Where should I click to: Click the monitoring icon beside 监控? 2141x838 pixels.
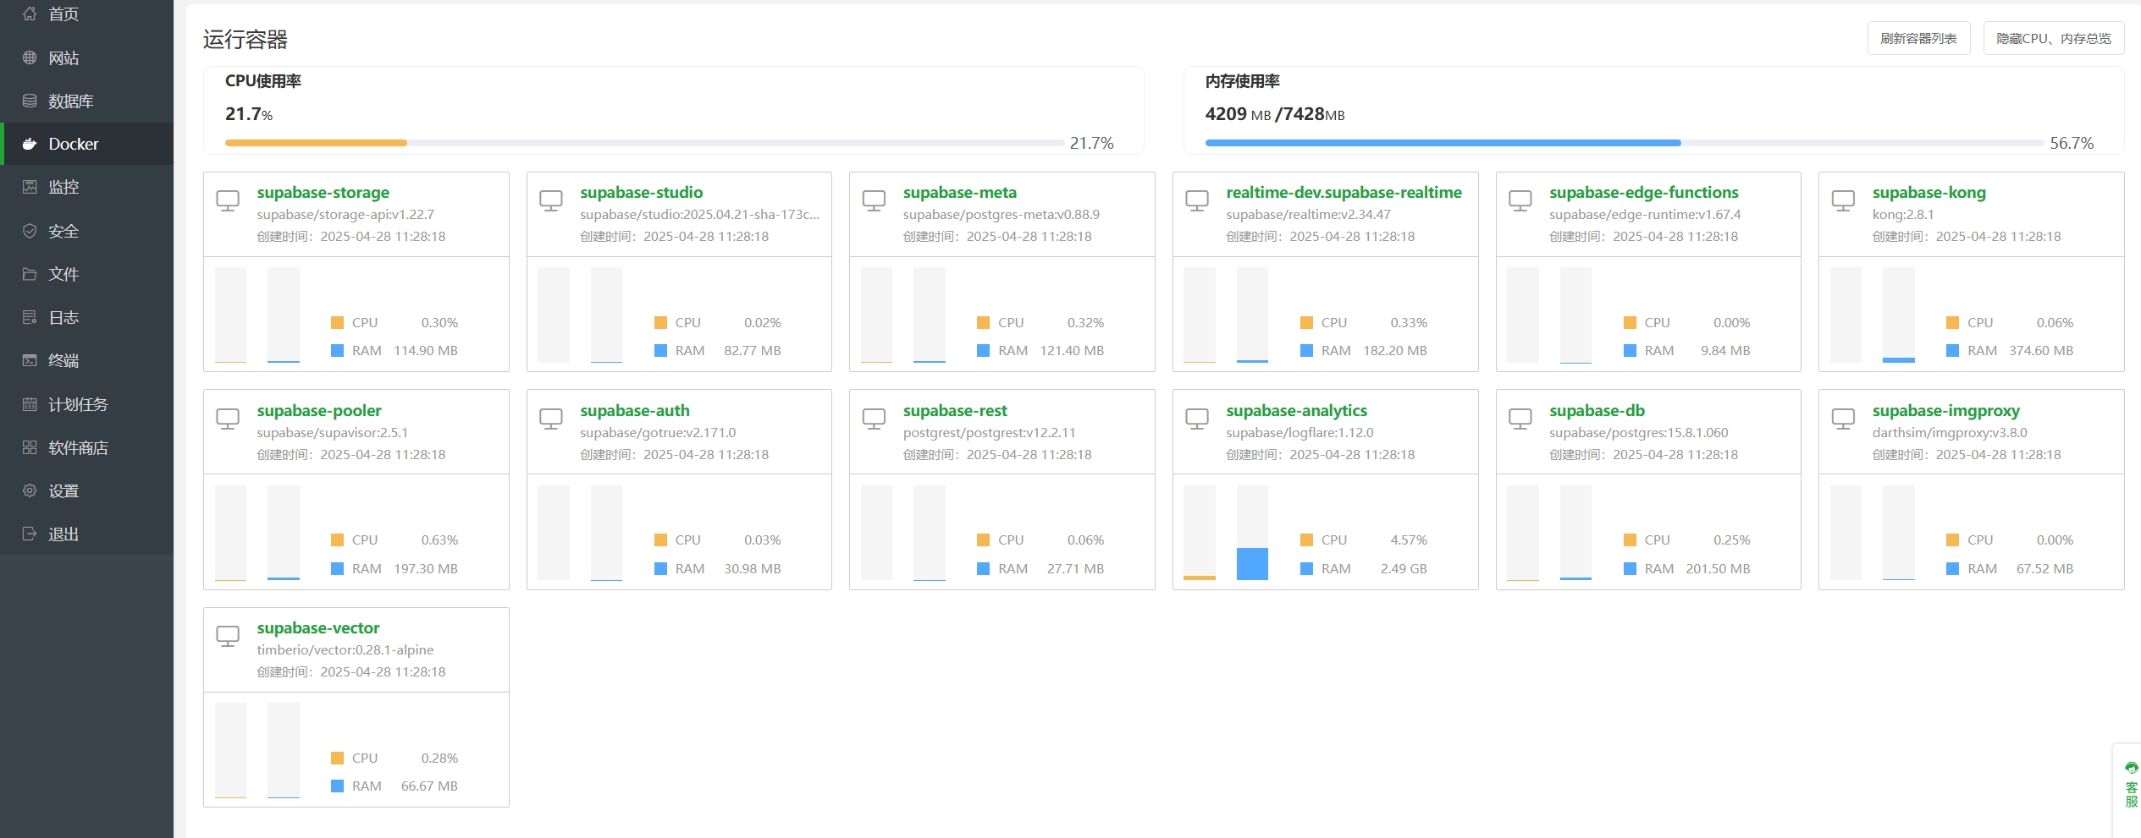point(30,187)
